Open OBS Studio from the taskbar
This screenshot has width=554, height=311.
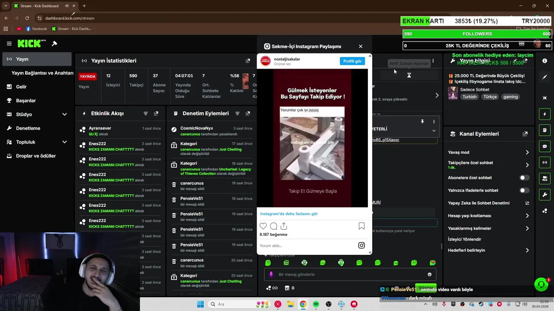pyautogui.click(x=329, y=304)
